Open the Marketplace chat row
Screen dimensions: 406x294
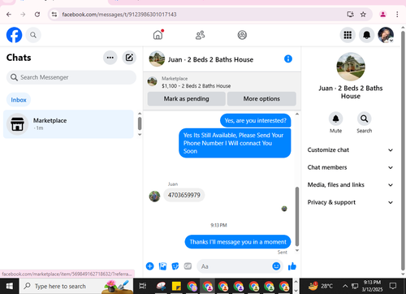click(68, 124)
